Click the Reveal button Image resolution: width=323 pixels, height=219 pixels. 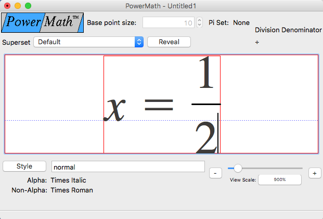(x=169, y=42)
